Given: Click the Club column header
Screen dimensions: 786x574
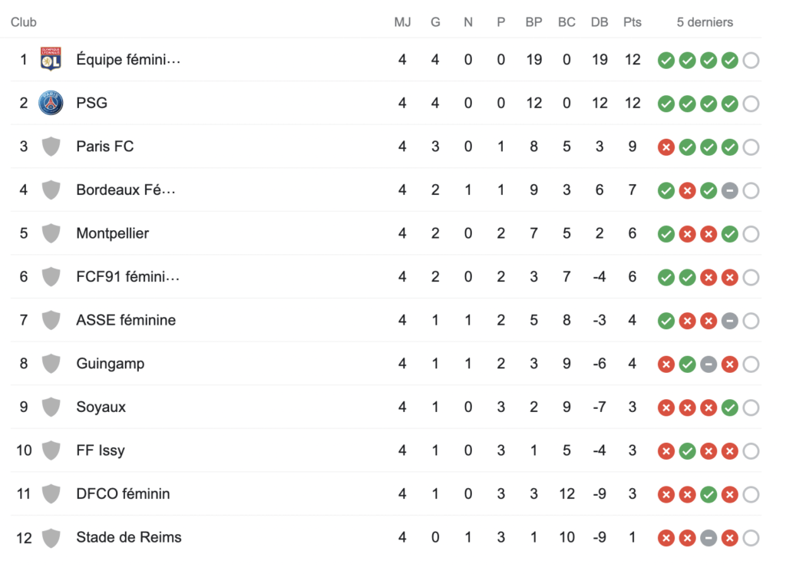Looking at the screenshot, I should coord(24,22).
